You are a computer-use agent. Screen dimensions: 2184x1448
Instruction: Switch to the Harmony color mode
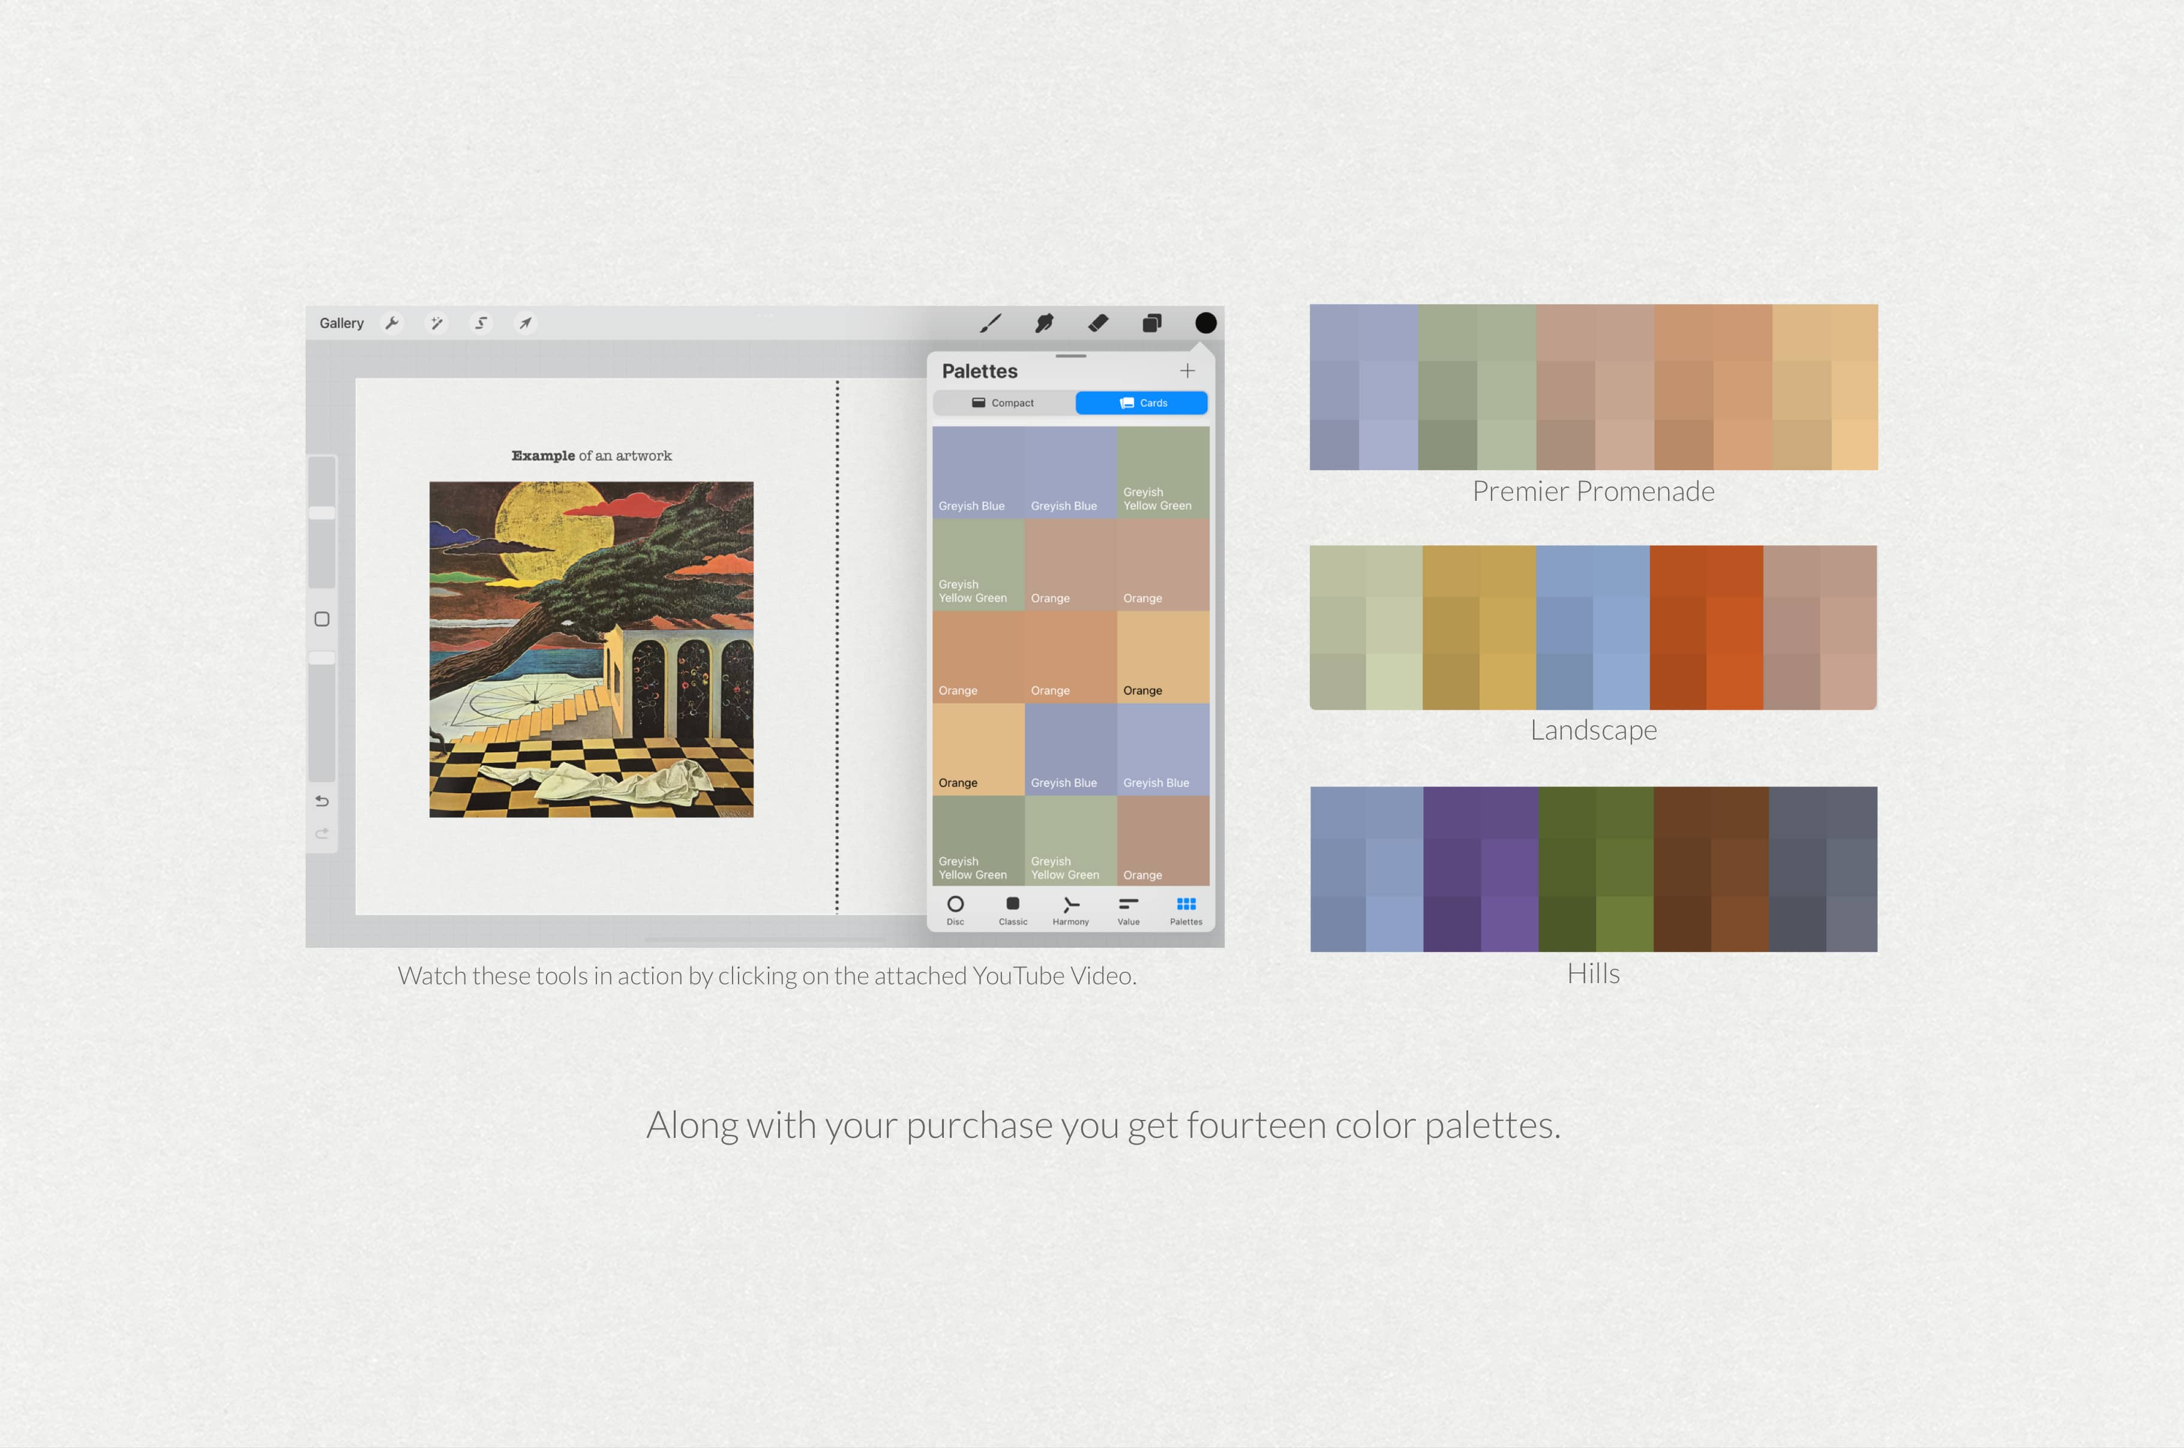click(x=1070, y=909)
